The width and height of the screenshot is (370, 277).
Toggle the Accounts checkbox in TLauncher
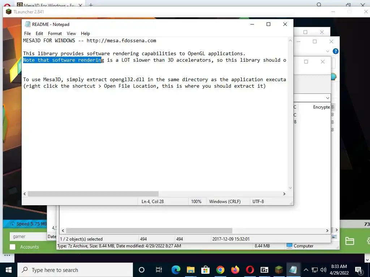[13, 247]
